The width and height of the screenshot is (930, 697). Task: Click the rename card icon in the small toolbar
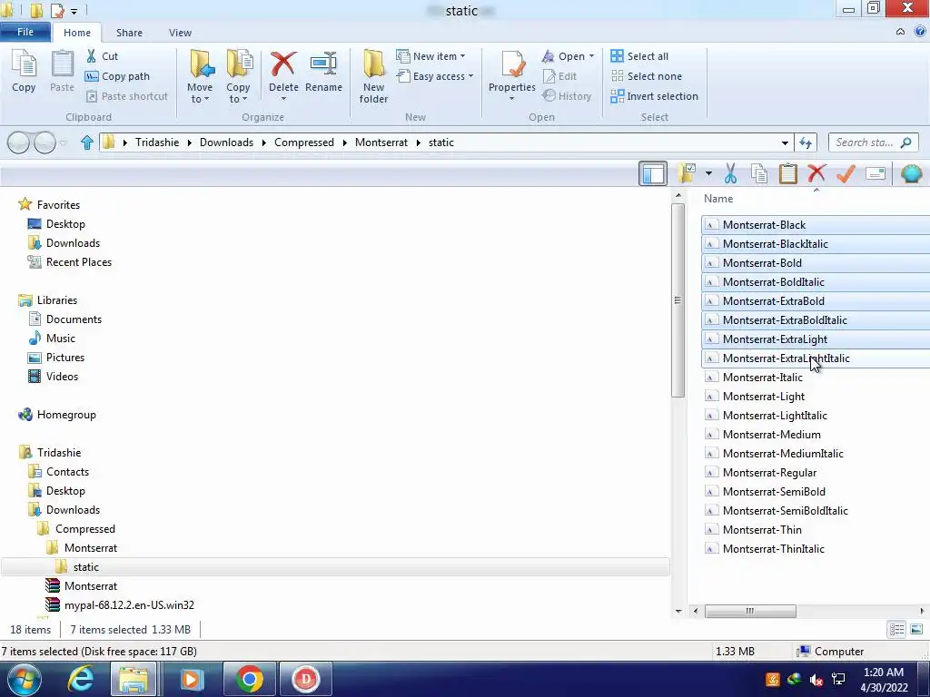876,173
